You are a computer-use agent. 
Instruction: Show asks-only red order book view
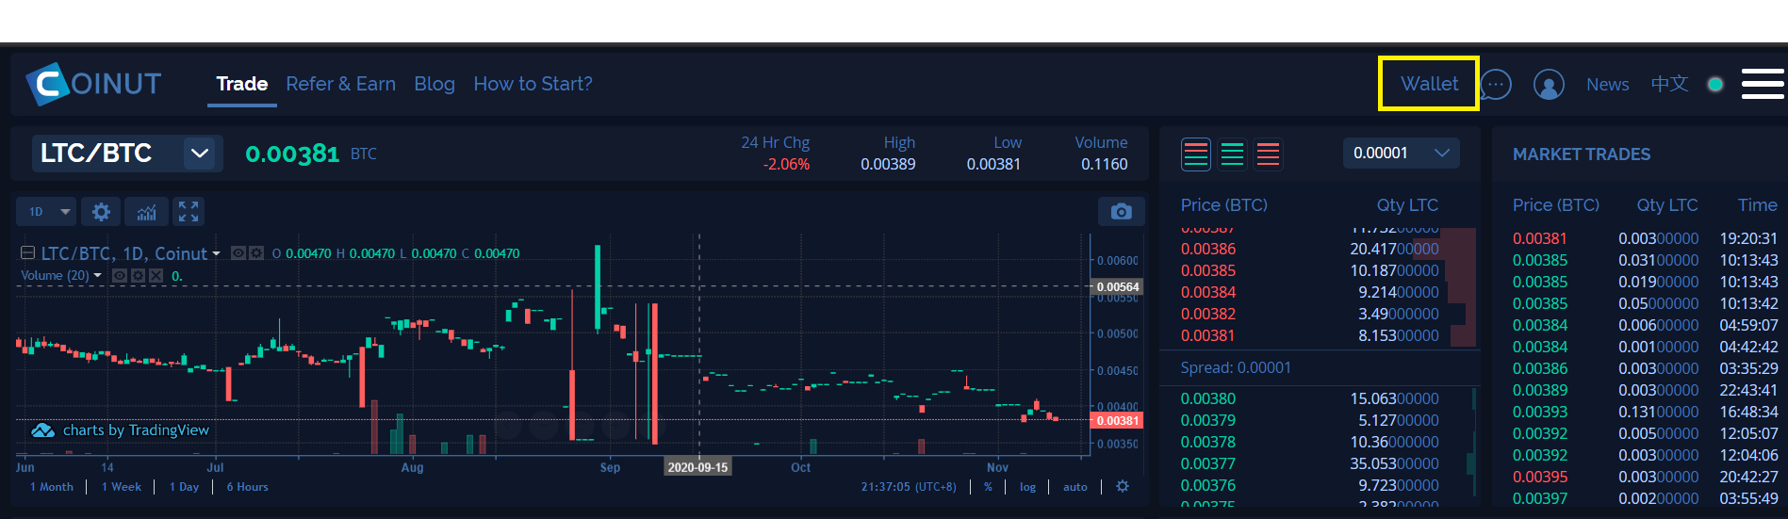pyautogui.click(x=1268, y=154)
